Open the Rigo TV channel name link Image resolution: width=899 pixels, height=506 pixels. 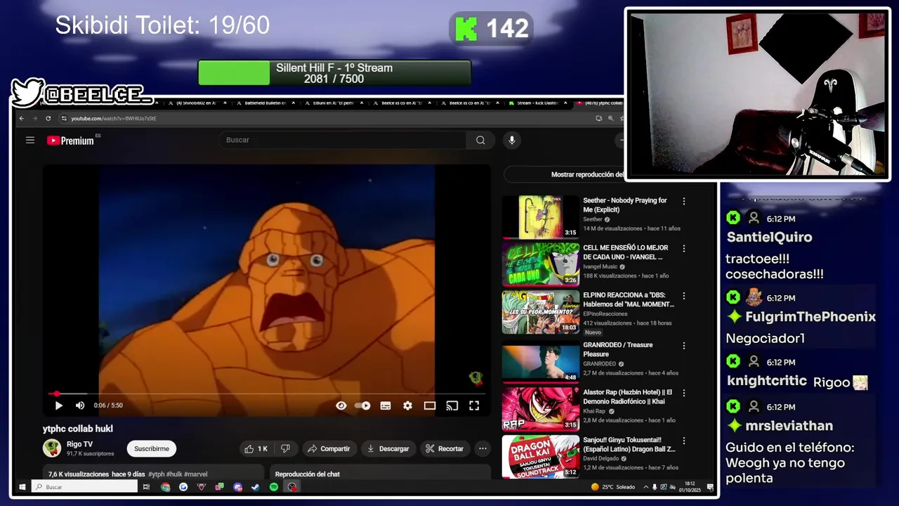coord(79,444)
